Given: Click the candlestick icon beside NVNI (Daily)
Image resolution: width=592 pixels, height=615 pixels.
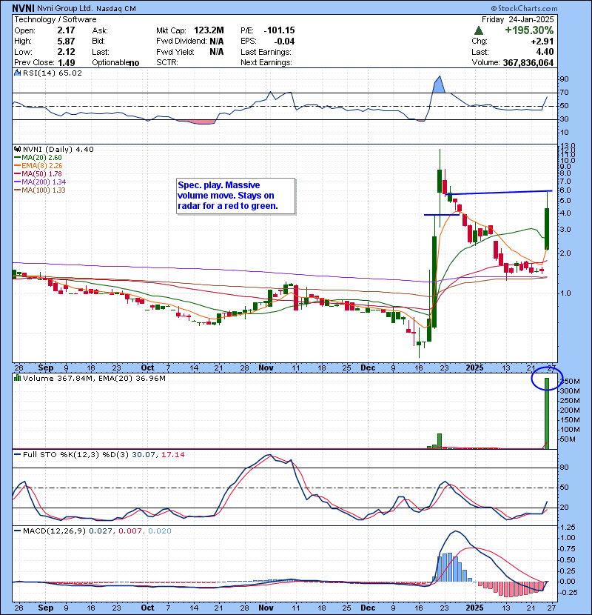Looking at the screenshot, I should pyautogui.click(x=17, y=149).
